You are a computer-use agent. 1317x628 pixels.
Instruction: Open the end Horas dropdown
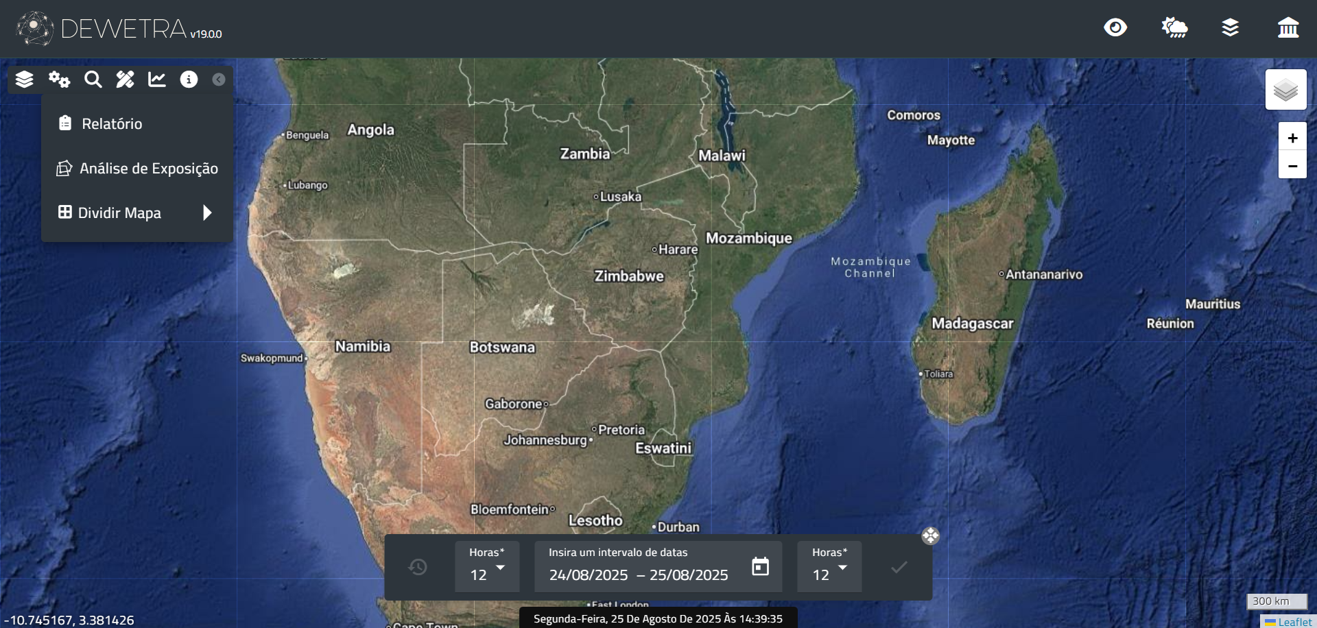829,568
